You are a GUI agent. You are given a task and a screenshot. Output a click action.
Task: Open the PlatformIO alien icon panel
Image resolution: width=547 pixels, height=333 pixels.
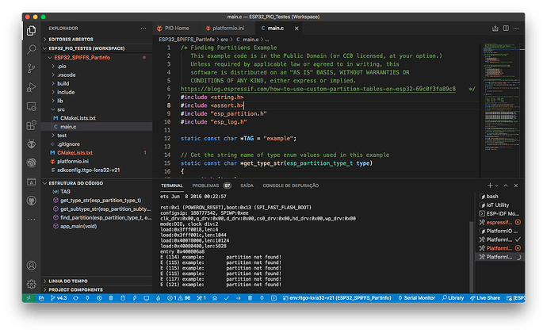[x=32, y=144]
